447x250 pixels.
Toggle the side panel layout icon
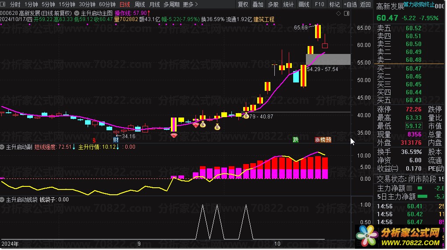pyautogui.click(x=347, y=14)
